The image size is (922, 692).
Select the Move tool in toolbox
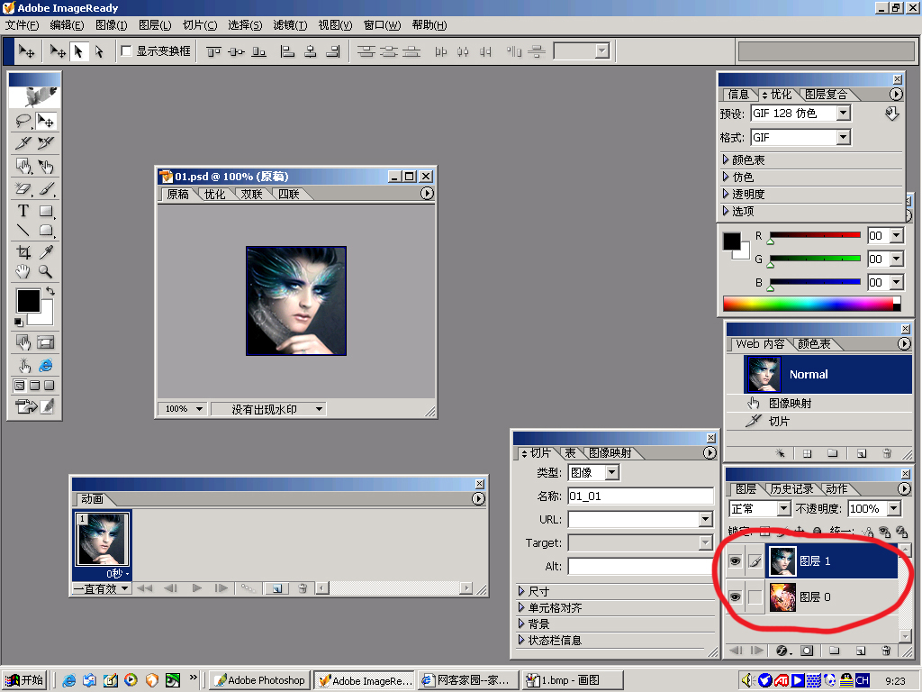coord(46,121)
